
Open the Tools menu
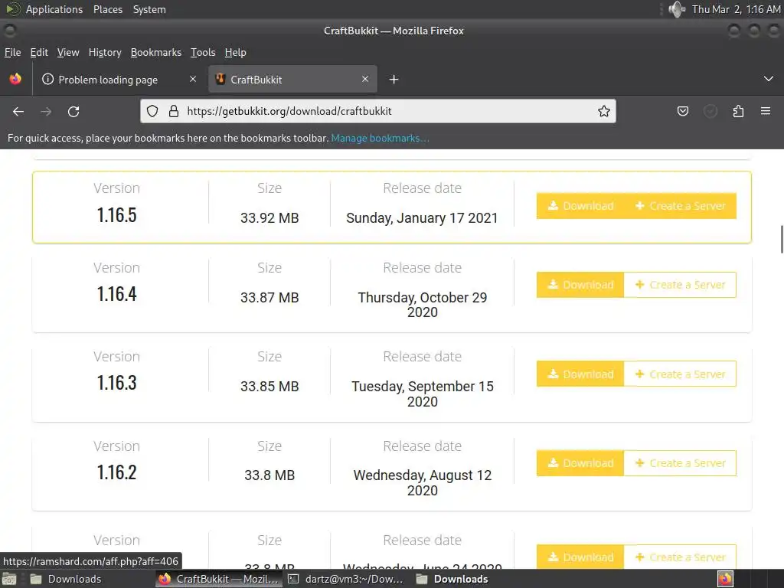coord(203,53)
